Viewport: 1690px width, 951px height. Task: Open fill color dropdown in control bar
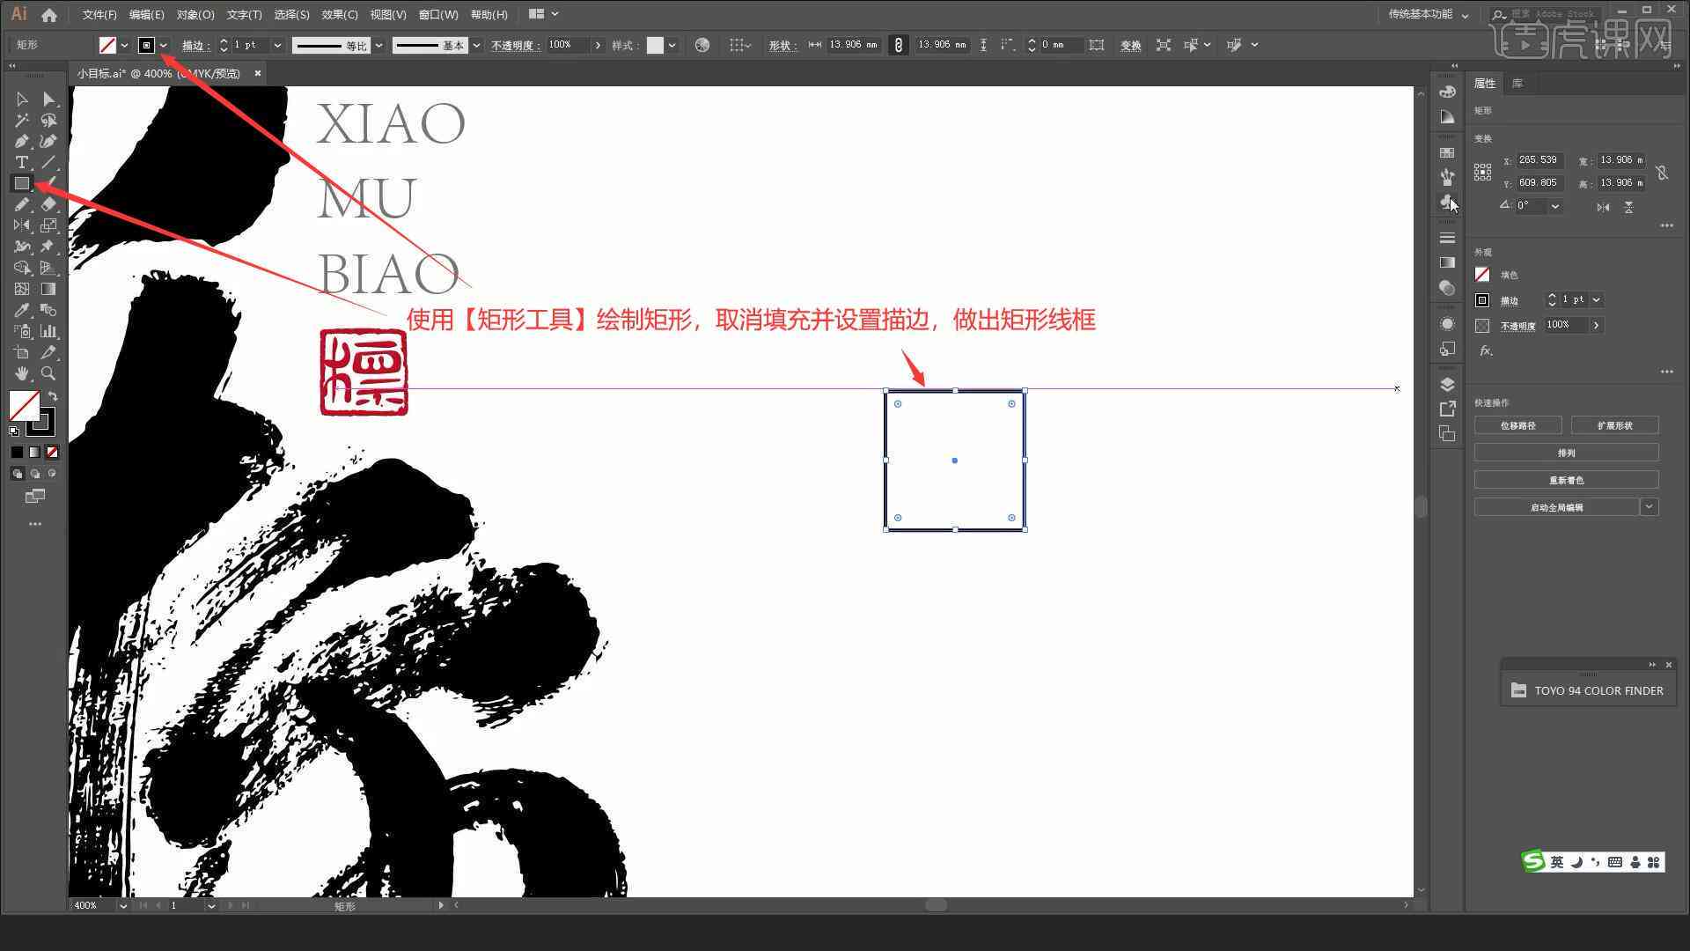(124, 45)
